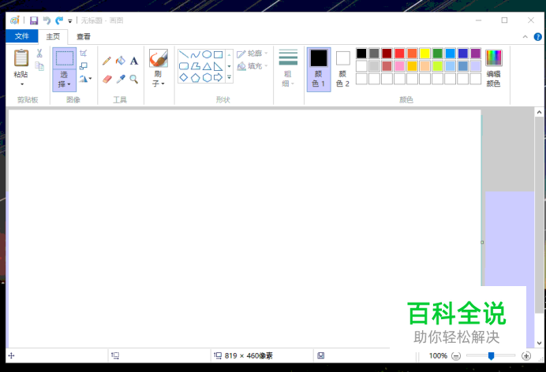Open 编辑颜色 color editor
The height and width of the screenshot is (372, 546).
tap(493, 68)
